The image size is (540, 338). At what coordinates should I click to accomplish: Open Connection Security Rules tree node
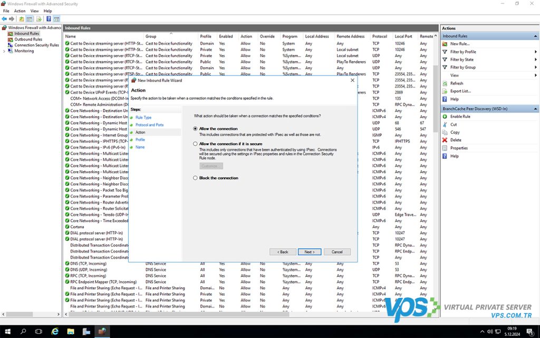(x=36, y=45)
